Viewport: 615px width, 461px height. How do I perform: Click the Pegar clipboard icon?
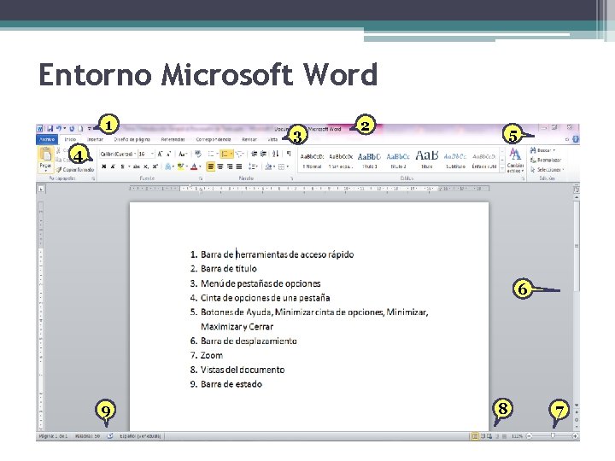click(45, 155)
